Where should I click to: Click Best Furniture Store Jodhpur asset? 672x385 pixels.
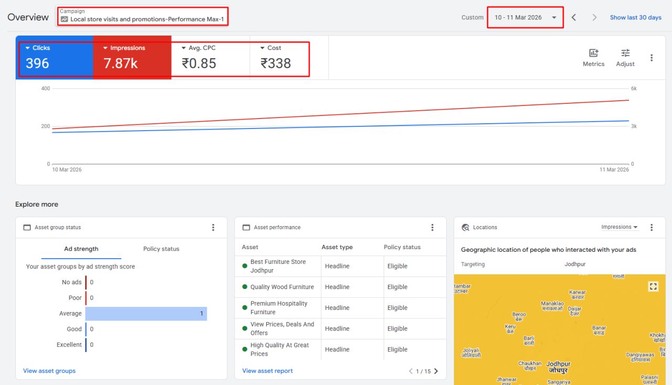278,266
